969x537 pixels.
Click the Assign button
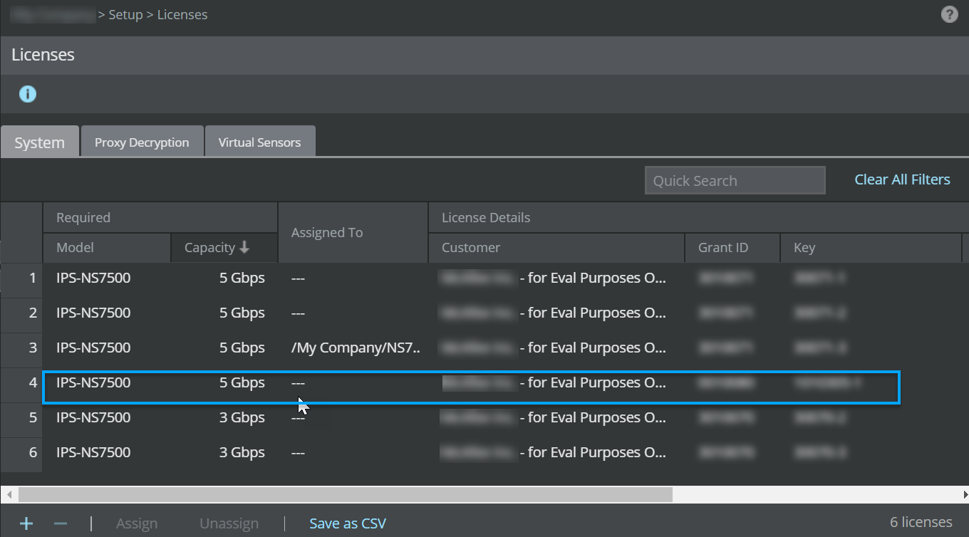[137, 523]
